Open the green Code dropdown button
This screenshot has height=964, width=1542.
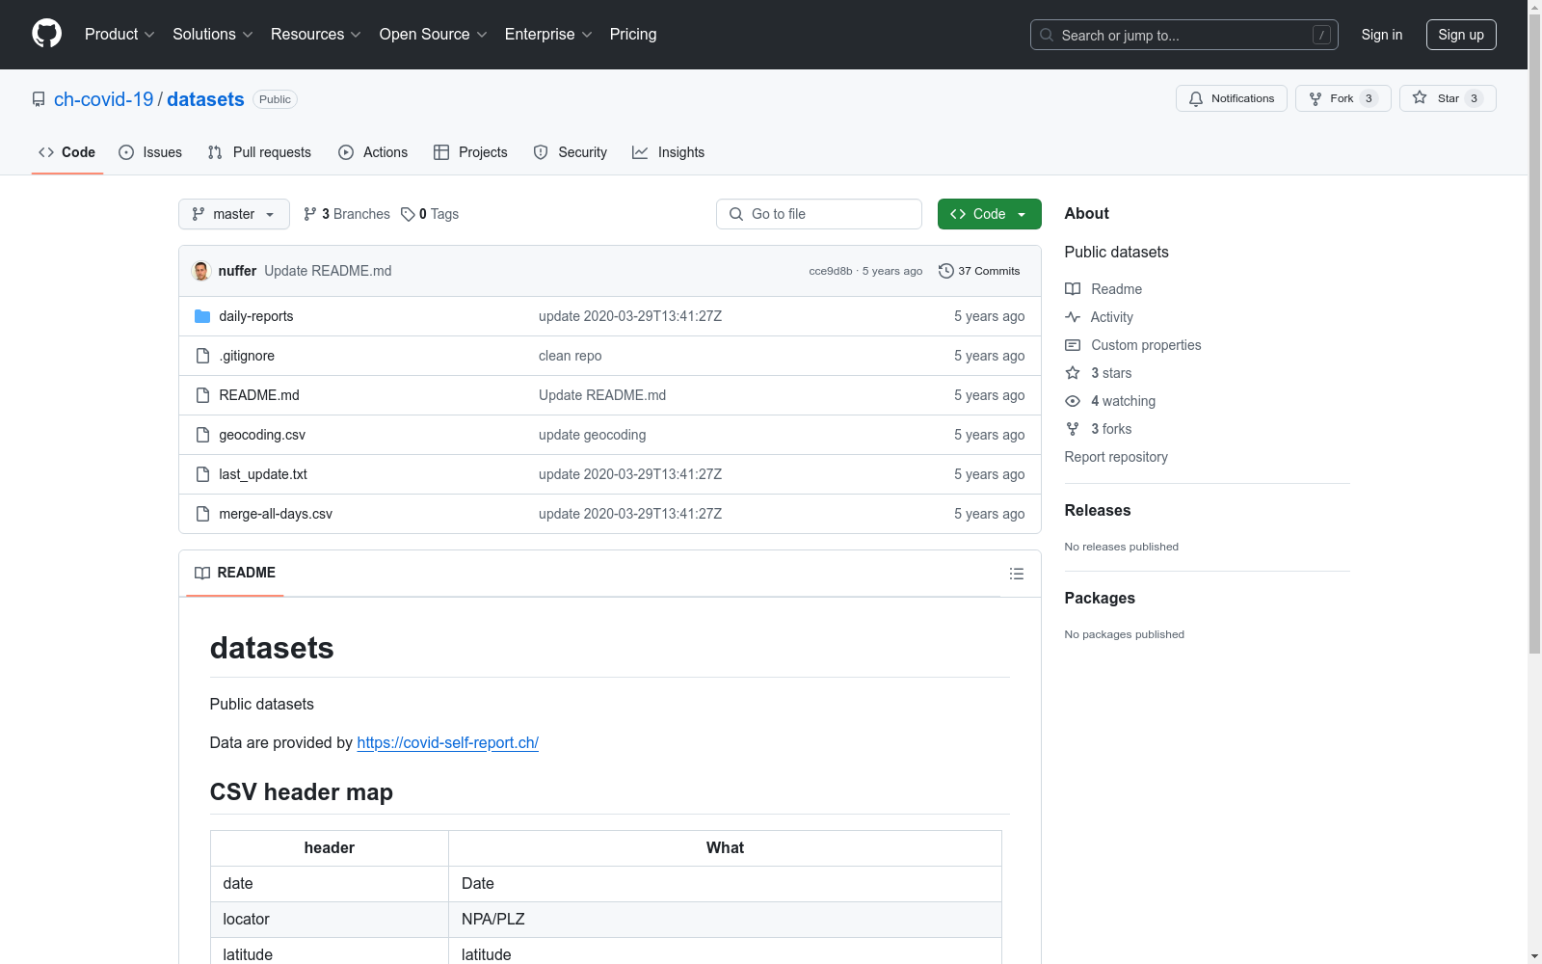coord(990,214)
